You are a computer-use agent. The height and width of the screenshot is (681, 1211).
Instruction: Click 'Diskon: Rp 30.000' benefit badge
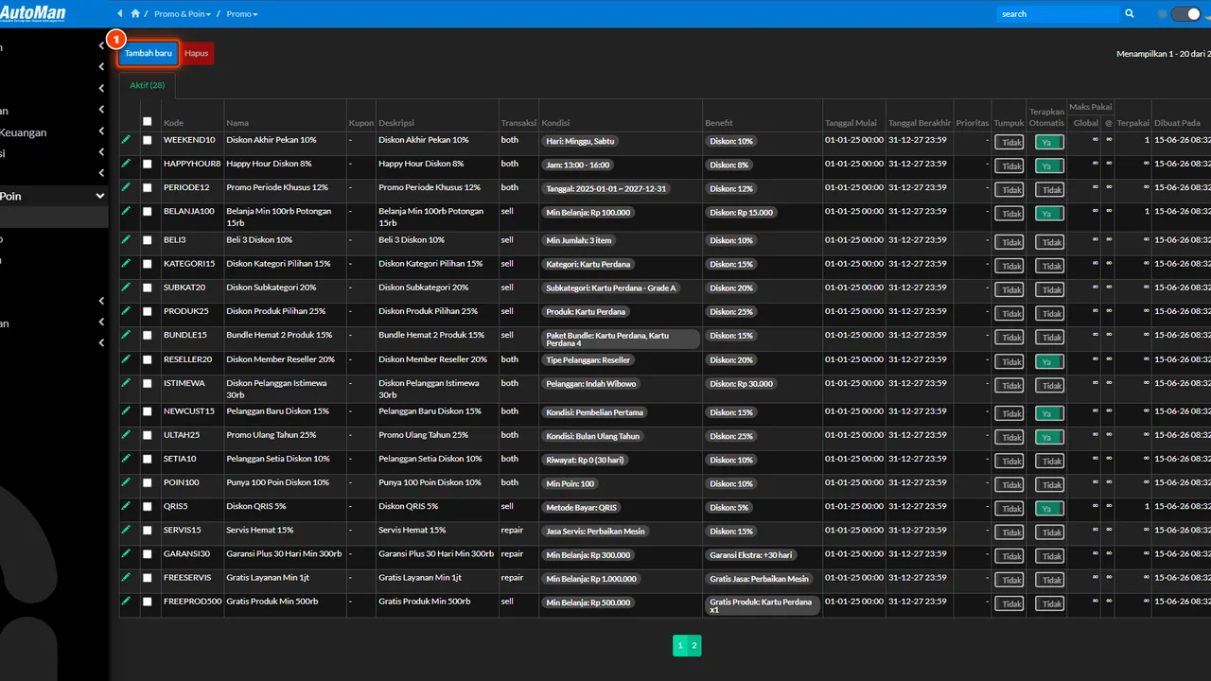click(x=742, y=384)
